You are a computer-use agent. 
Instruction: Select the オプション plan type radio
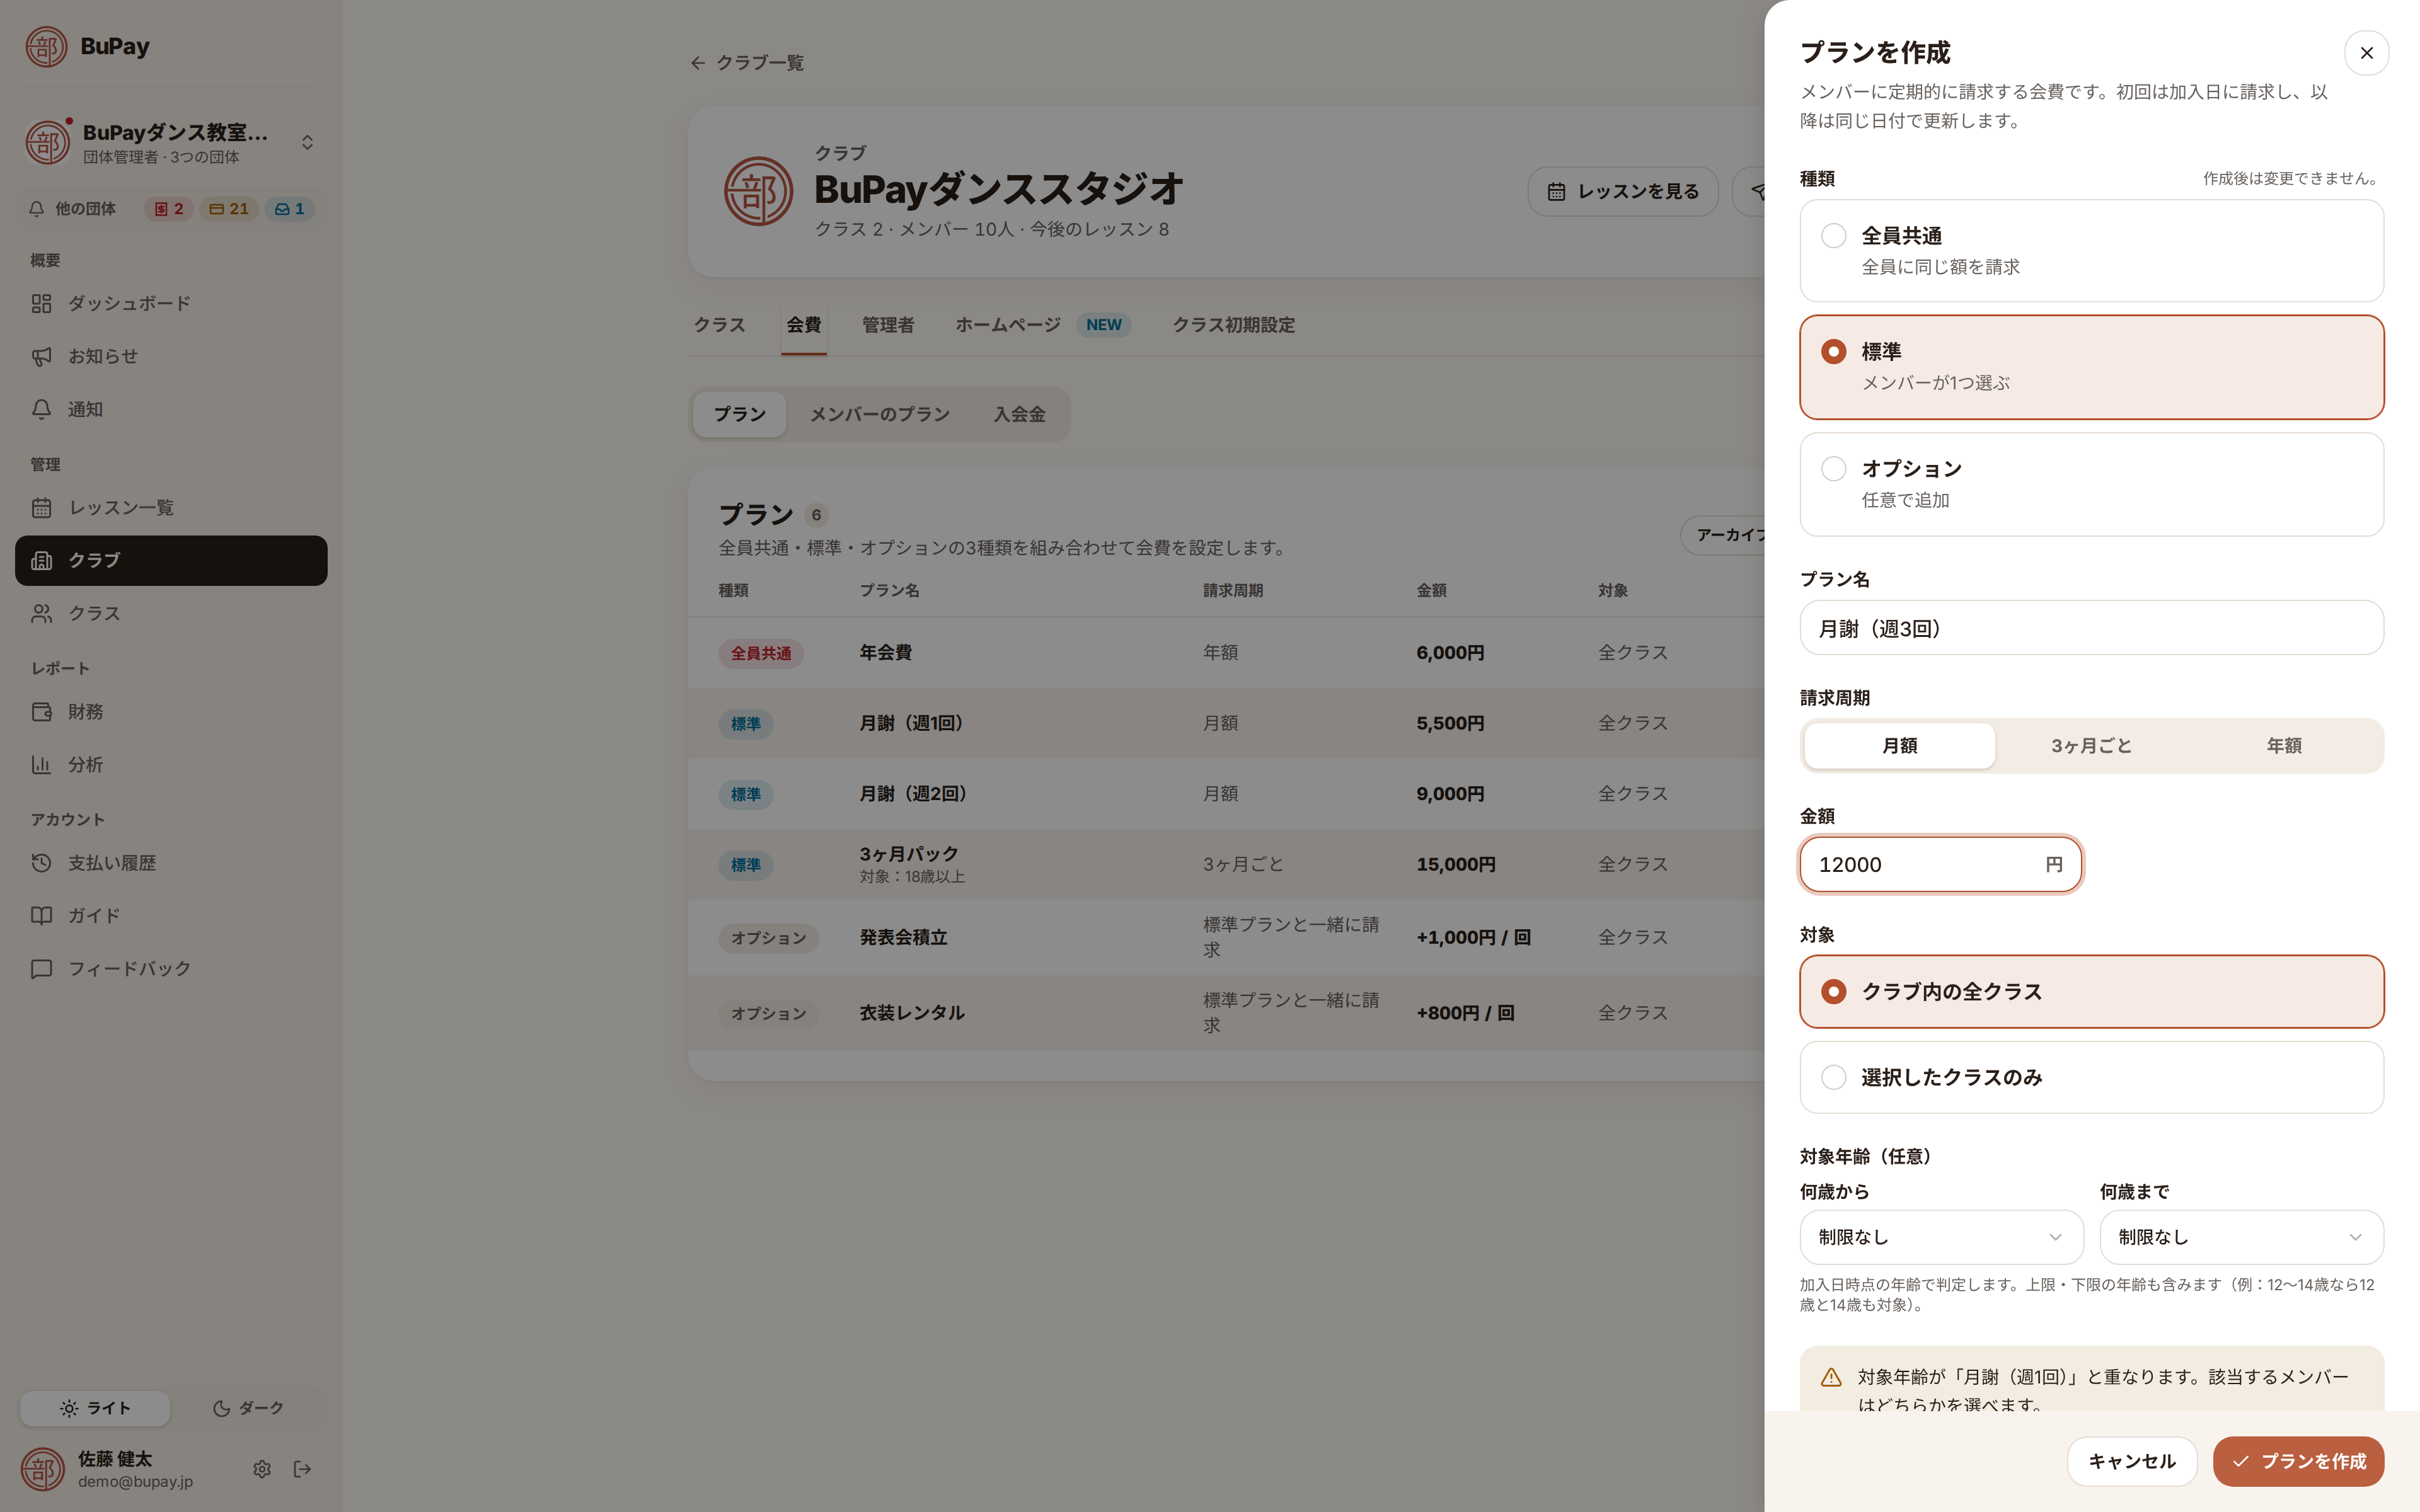tap(1833, 469)
